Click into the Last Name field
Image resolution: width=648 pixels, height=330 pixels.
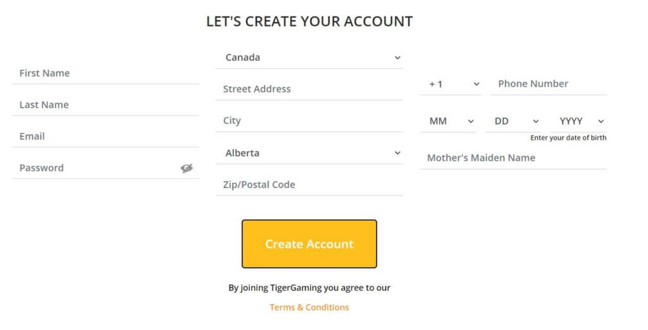(x=105, y=105)
